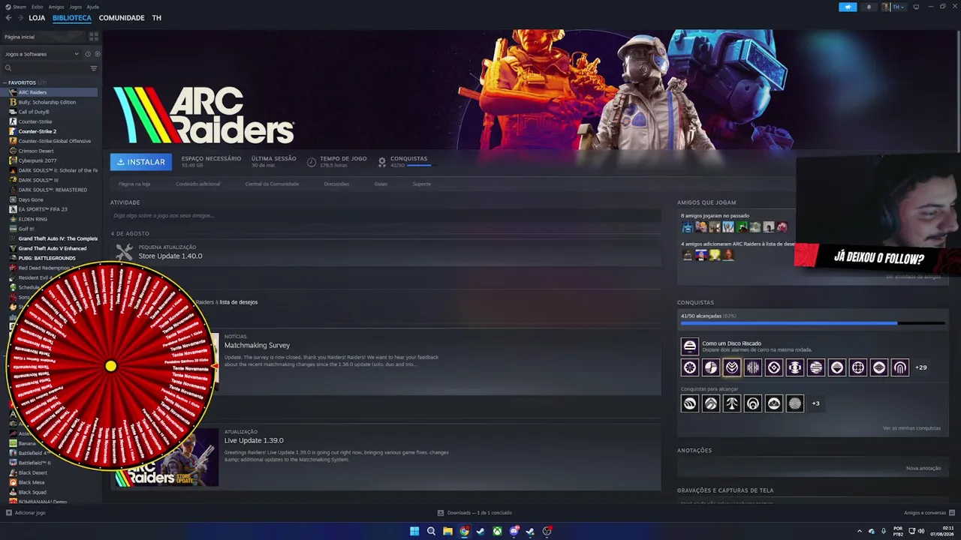The image size is (961, 540).
Task: Open Amigos e conversas panel
Action: pyautogui.click(x=928, y=513)
